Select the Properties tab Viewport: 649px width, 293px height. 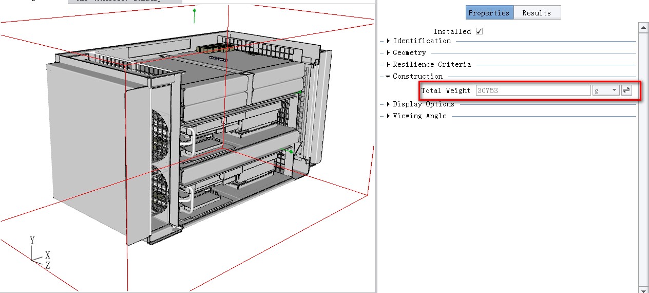pyautogui.click(x=489, y=13)
